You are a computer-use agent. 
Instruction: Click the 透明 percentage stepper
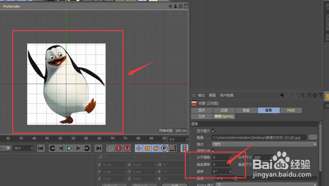click(234, 178)
